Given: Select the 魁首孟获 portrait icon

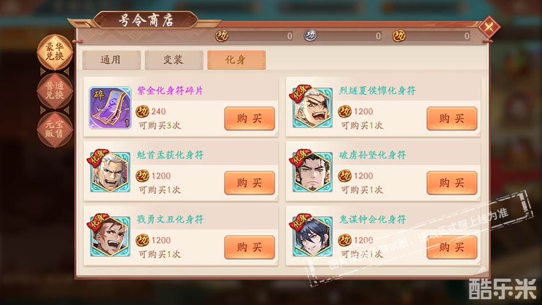Looking at the screenshot, I should pos(109,171).
